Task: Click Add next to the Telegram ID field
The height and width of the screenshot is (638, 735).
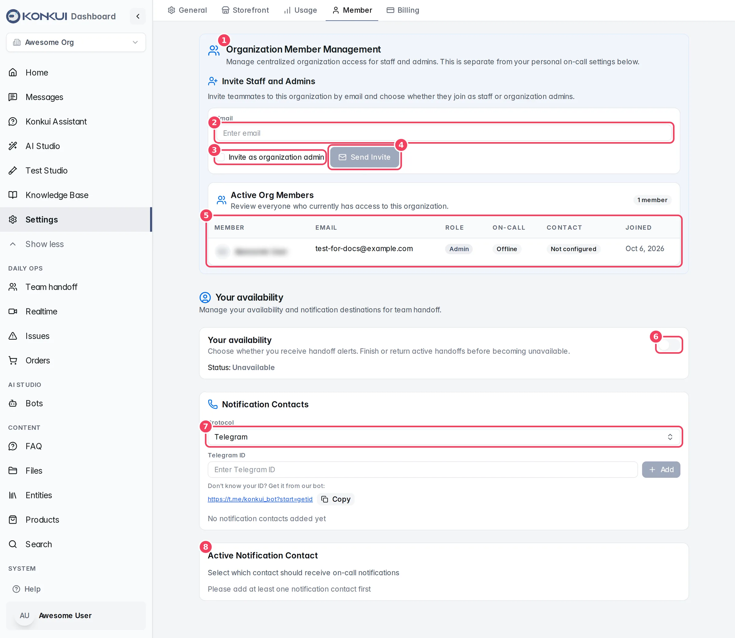Action: pyautogui.click(x=661, y=470)
